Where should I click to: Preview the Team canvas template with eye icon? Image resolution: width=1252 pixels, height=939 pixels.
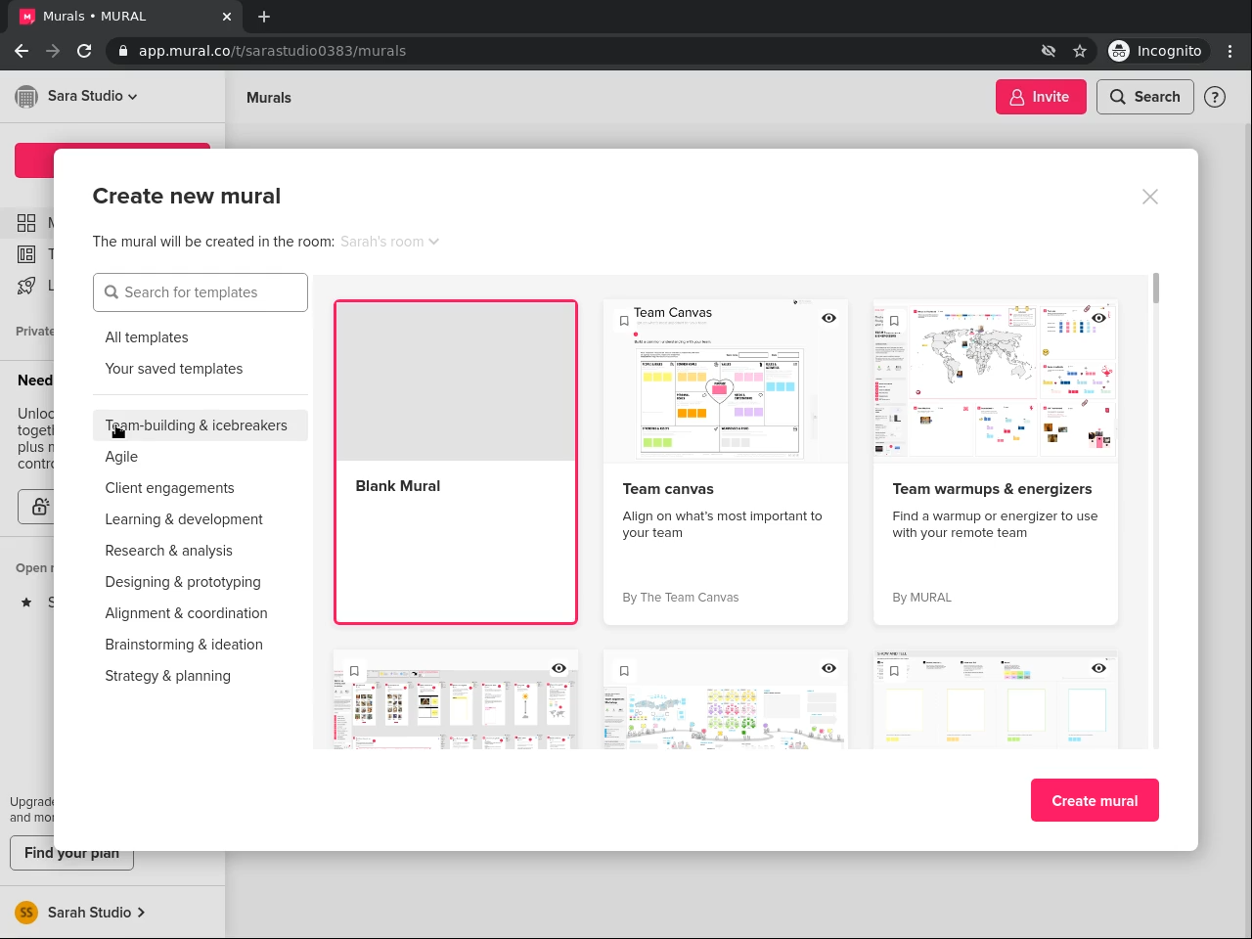(828, 318)
